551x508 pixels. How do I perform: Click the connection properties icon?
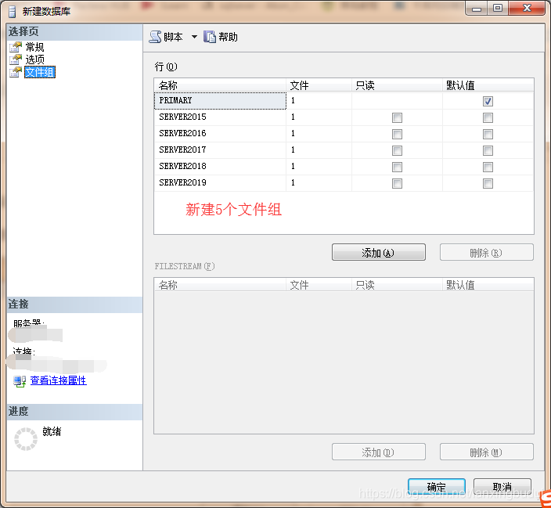coord(20,380)
